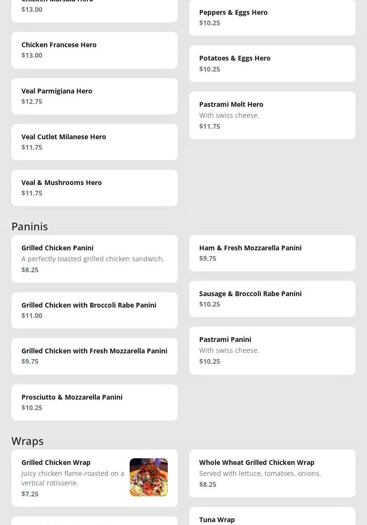
Task: Click the Grilled Chicken Wrap title
Action: point(56,462)
